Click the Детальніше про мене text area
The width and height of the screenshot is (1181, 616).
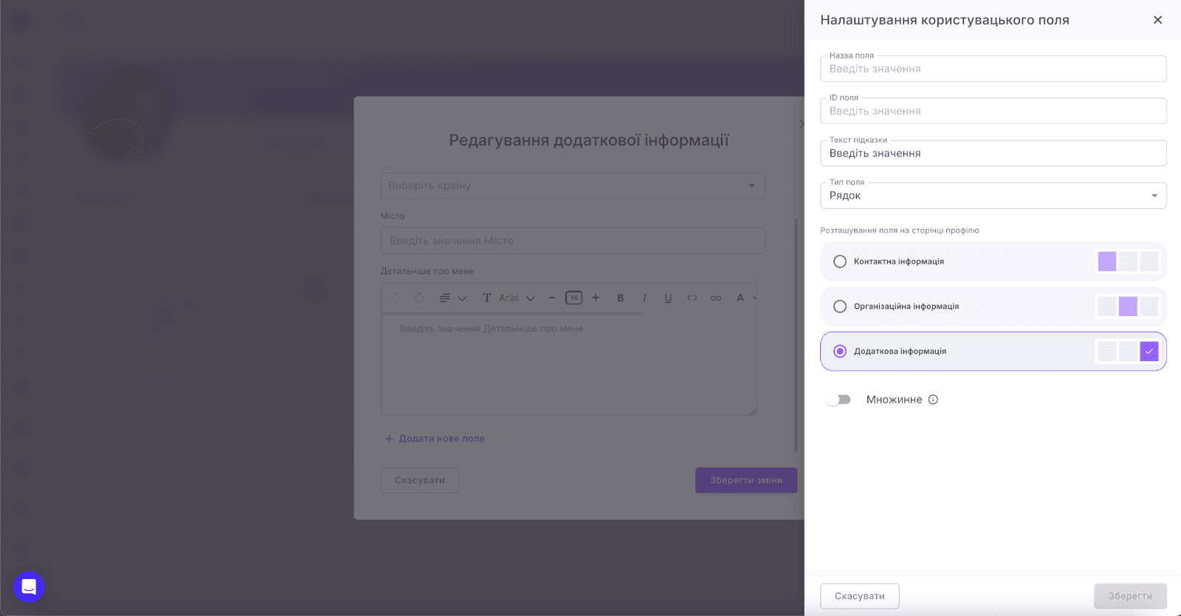click(x=568, y=365)
